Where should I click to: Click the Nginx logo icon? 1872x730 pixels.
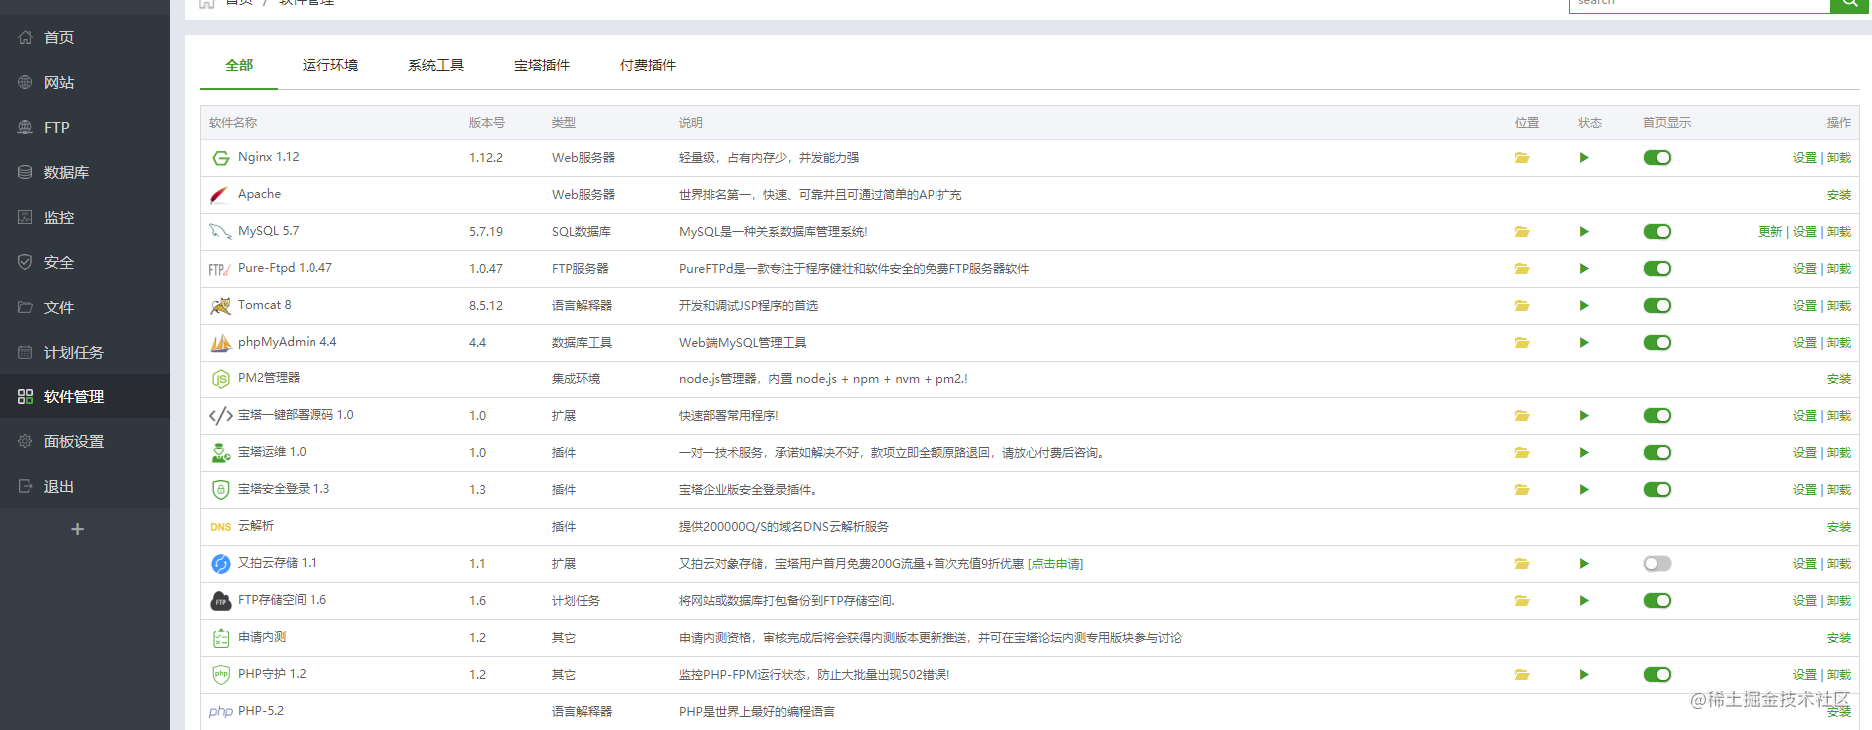click(x=220, y=158)
